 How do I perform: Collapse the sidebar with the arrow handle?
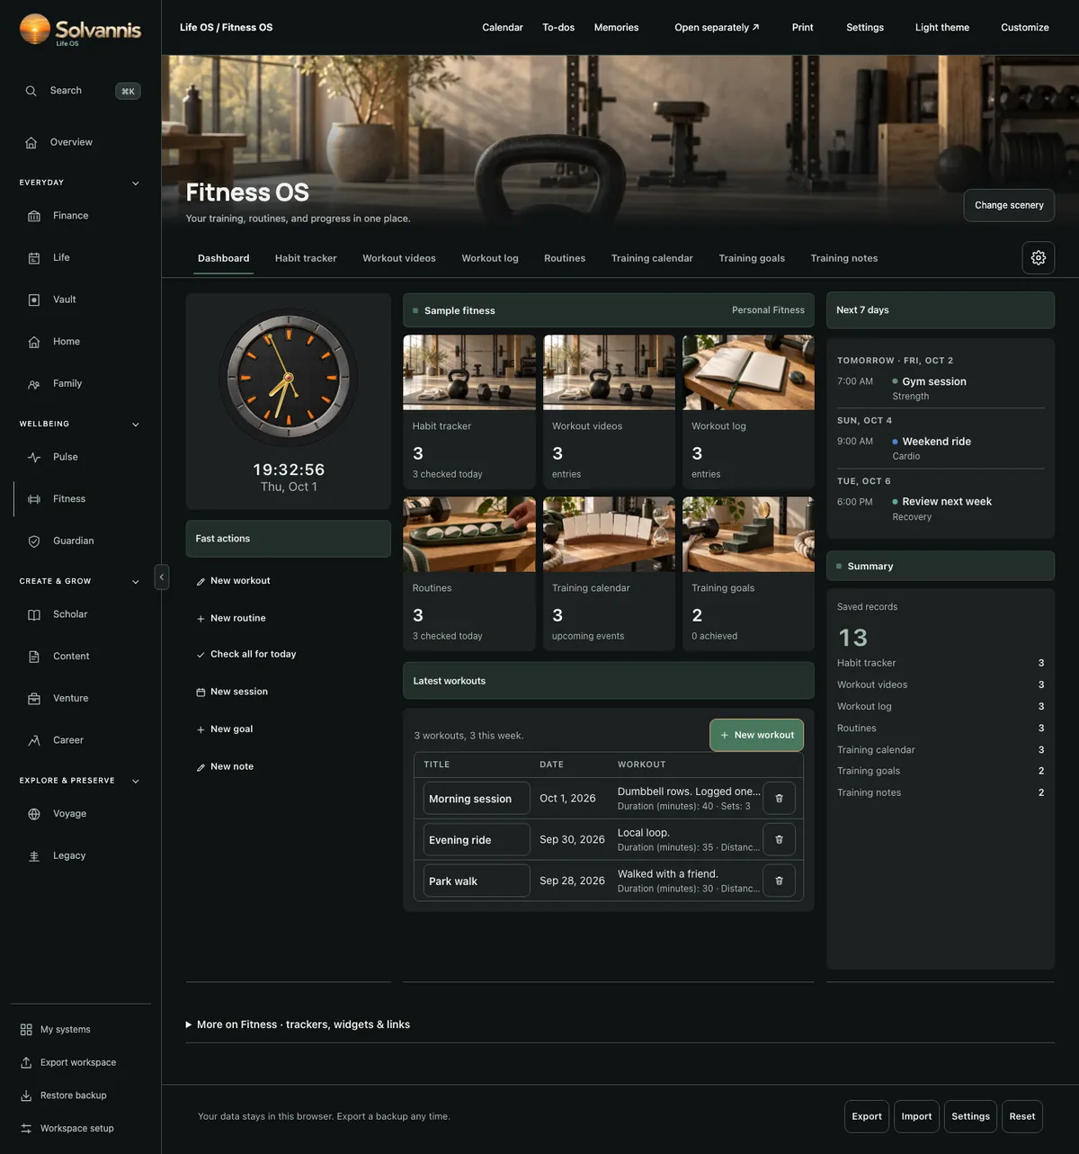pos(162,577)
